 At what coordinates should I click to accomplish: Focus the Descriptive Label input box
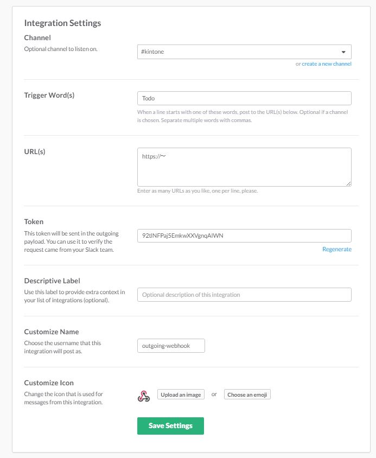(244, 295)
